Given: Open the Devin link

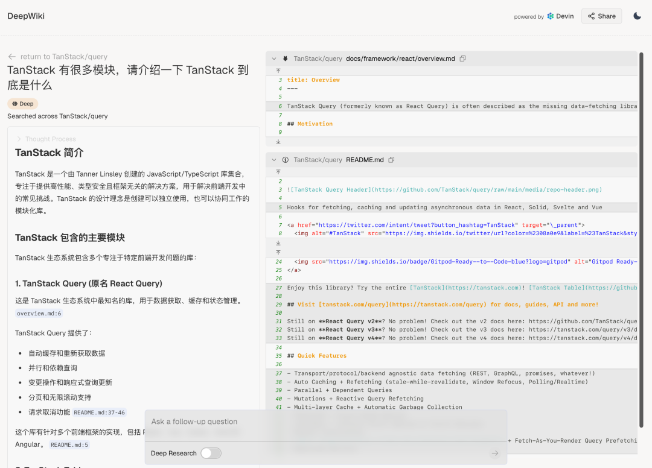Looking at the screenshot, I should pyautogui.click(x=560, y=16).
